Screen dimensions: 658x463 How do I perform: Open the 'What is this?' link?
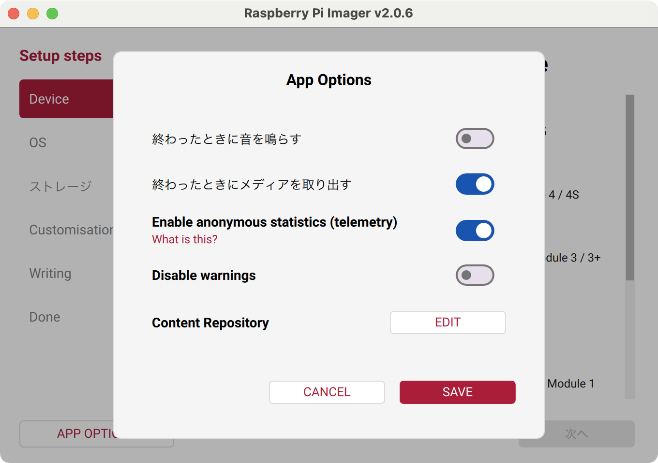[x=185, y=239]
